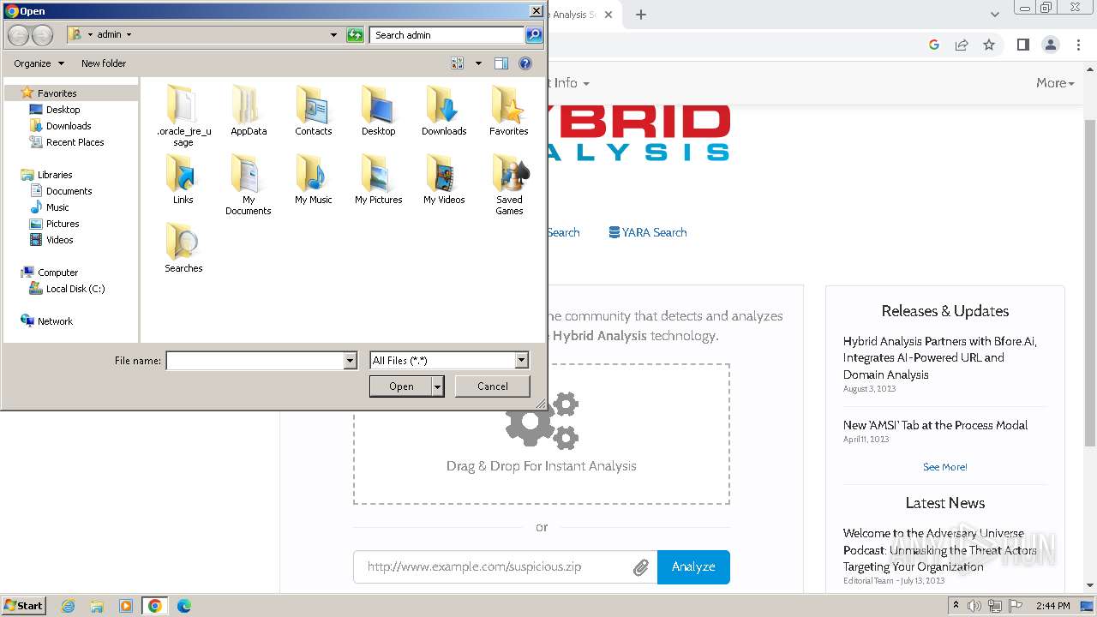
Task: Select Favorites in navigation pane
Action: pos(57,93)
